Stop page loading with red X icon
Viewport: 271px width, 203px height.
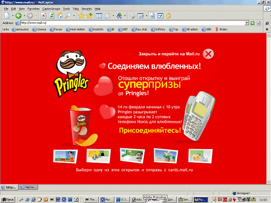tap(44, 16)
